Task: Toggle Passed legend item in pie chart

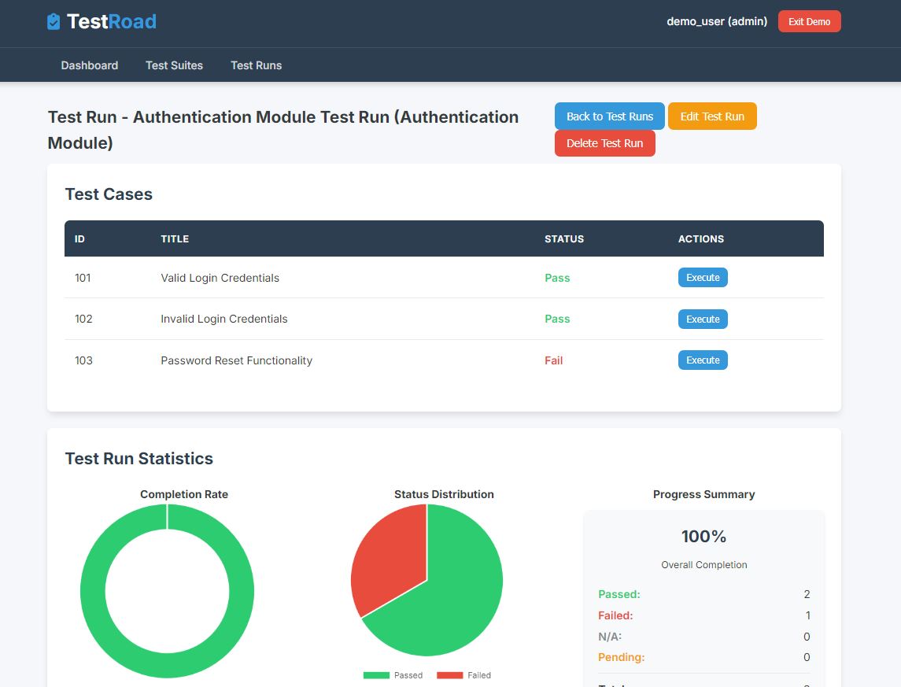Action: [x=393, y=675]
